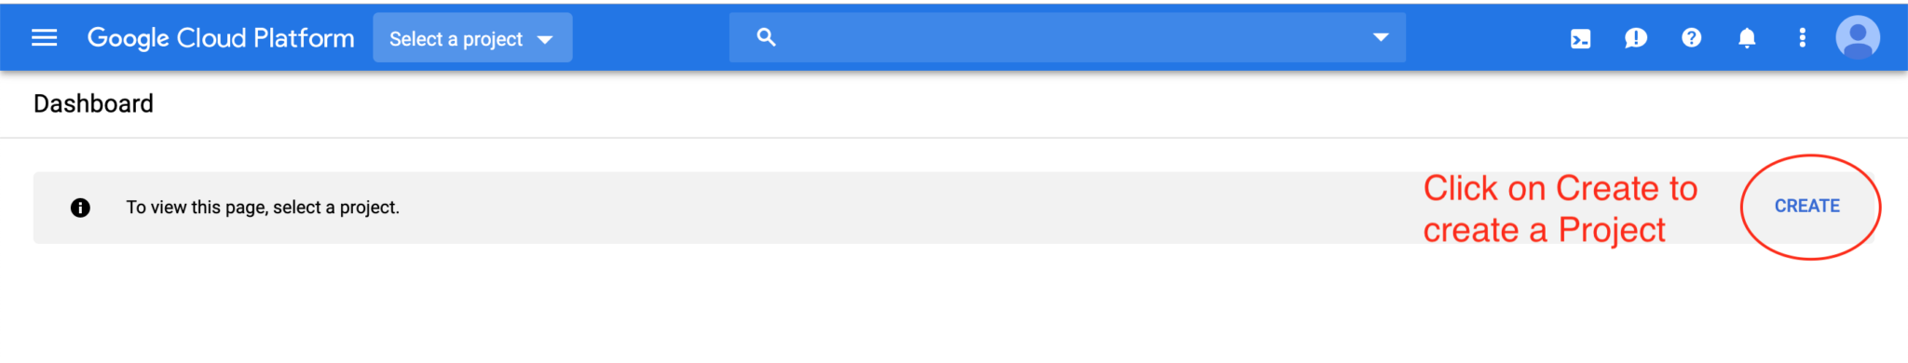Viewport: 1908px width, 363px height.
Task: Click the empty middle of the gray info banner
Action: pyautogui.click(x=885, y=208)
